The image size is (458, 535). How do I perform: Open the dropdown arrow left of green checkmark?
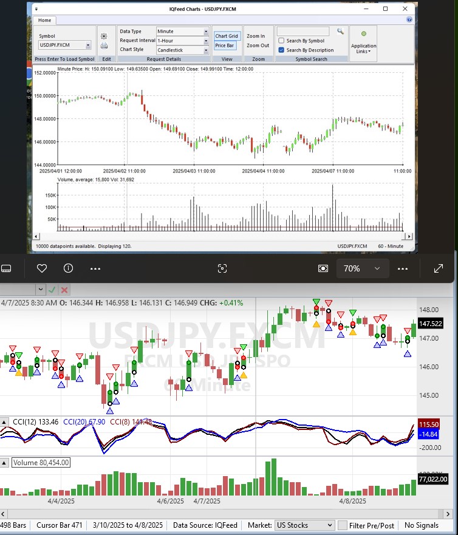41,290
